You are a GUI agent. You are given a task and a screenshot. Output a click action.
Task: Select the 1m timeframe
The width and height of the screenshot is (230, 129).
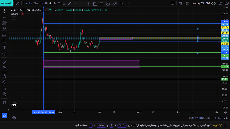[25, 3]
